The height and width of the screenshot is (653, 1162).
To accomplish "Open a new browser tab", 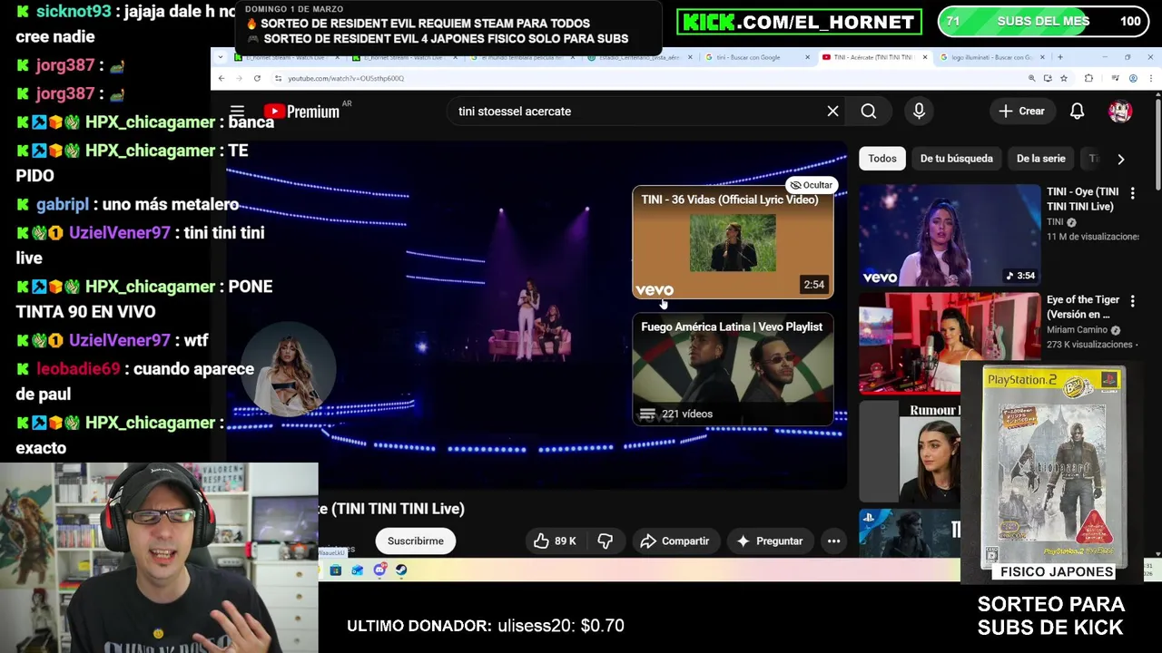I will coord(1060,57).
